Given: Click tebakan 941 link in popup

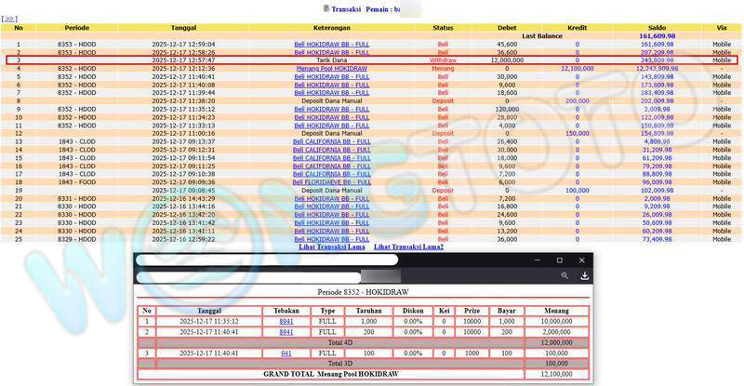Looking at the screenshot, I should click(x=286, y=353).
